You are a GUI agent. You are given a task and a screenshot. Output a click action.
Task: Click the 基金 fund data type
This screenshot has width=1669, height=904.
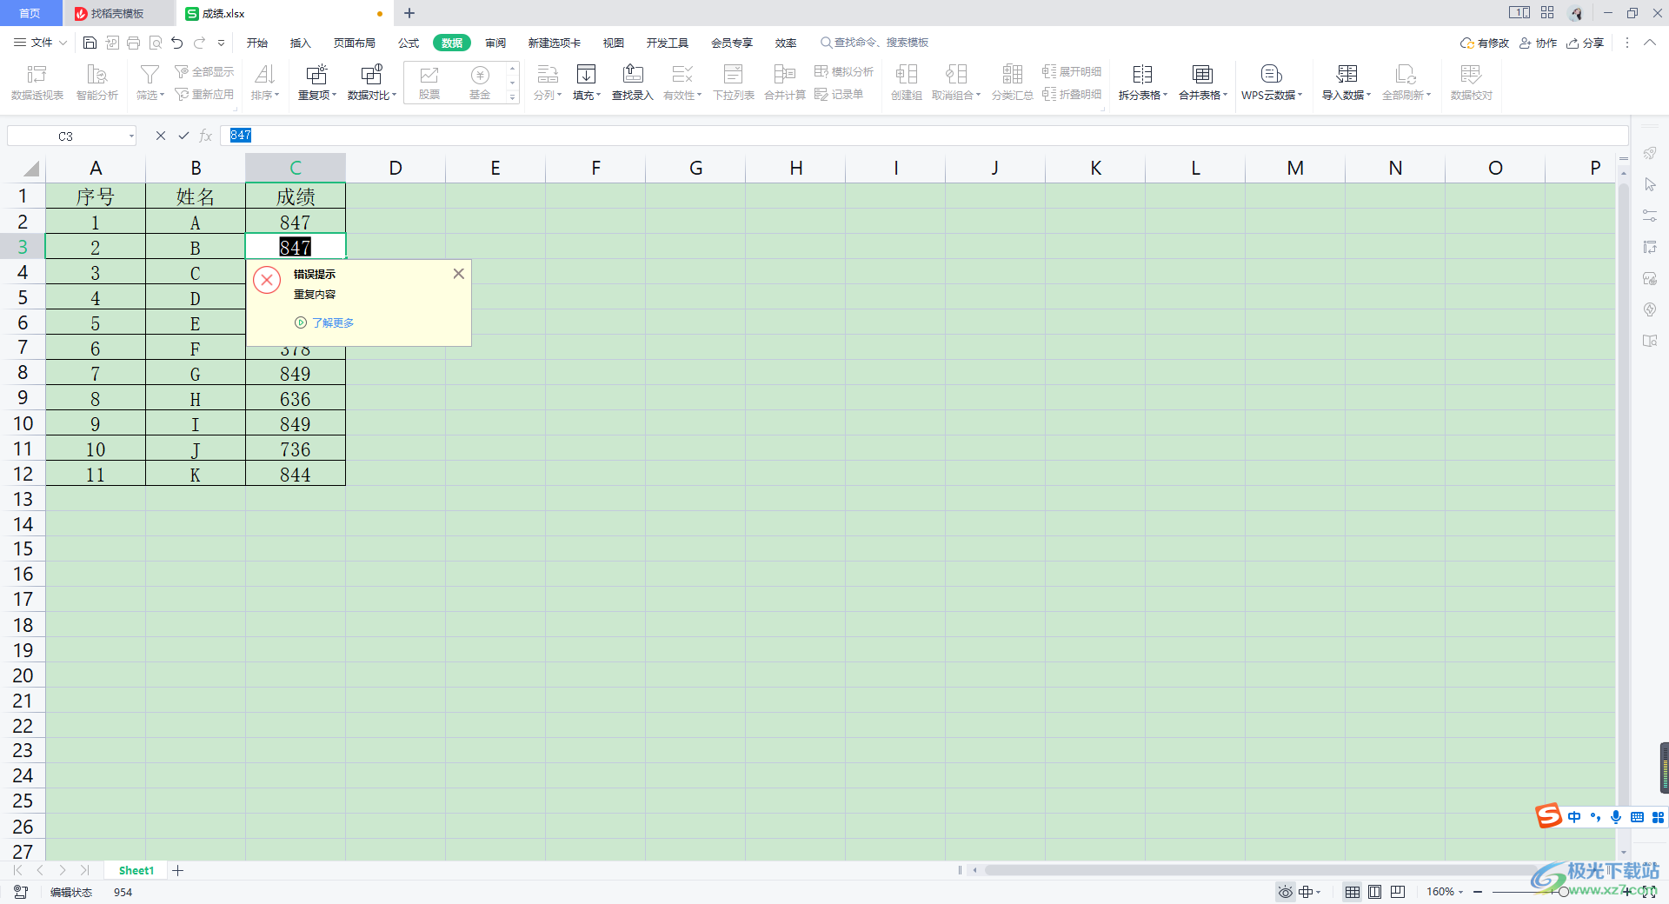(x=480, y=83)
